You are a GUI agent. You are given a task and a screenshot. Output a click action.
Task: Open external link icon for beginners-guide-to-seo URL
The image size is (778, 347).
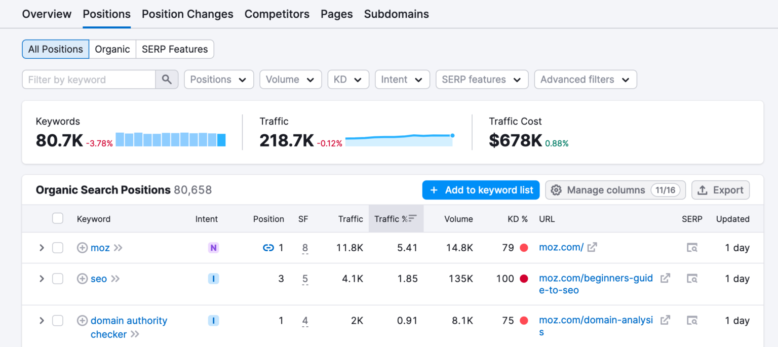[x=665, y=278]
